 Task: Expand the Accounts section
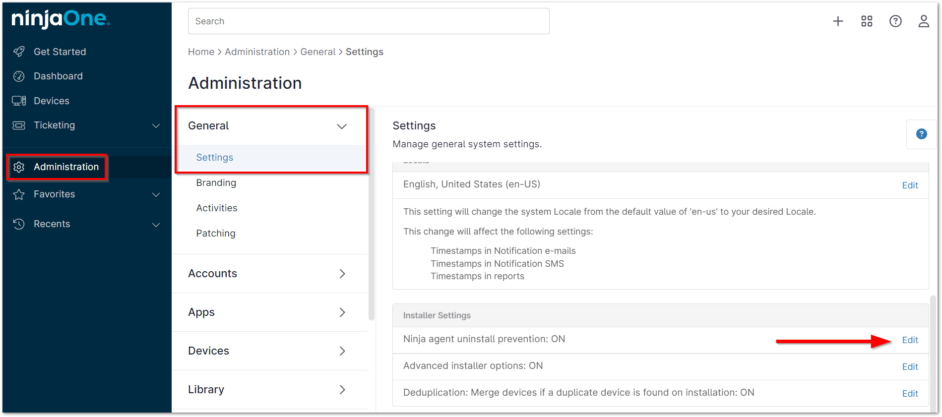pyautogui.click(x=342, y=274)
